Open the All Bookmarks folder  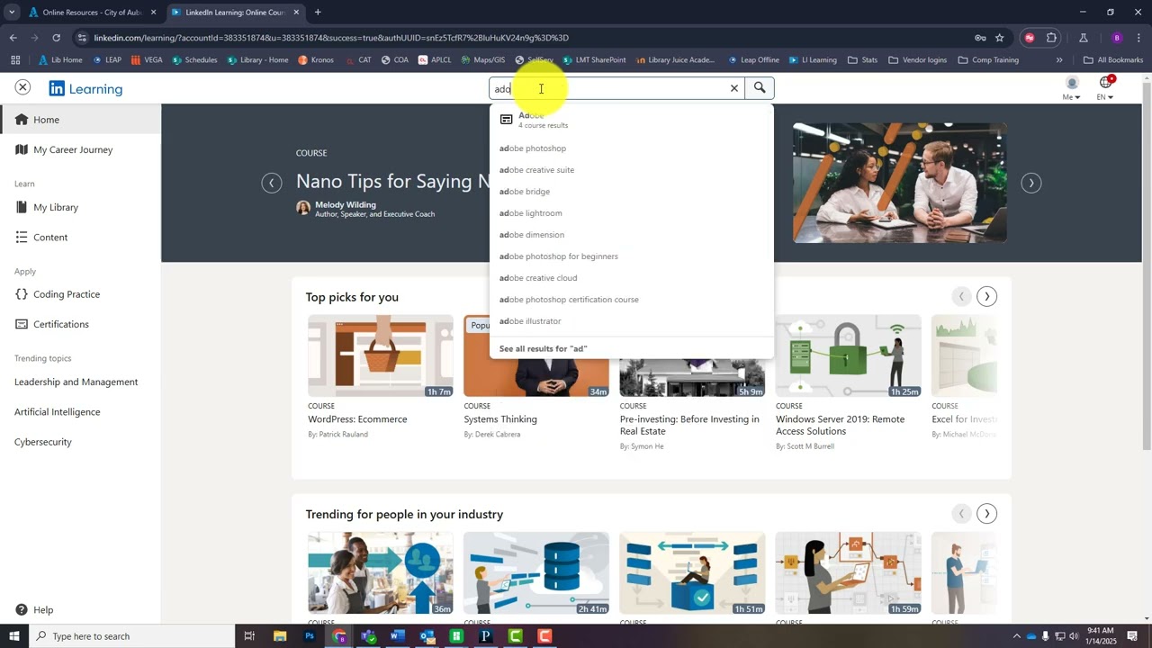tap(1113, 60)
